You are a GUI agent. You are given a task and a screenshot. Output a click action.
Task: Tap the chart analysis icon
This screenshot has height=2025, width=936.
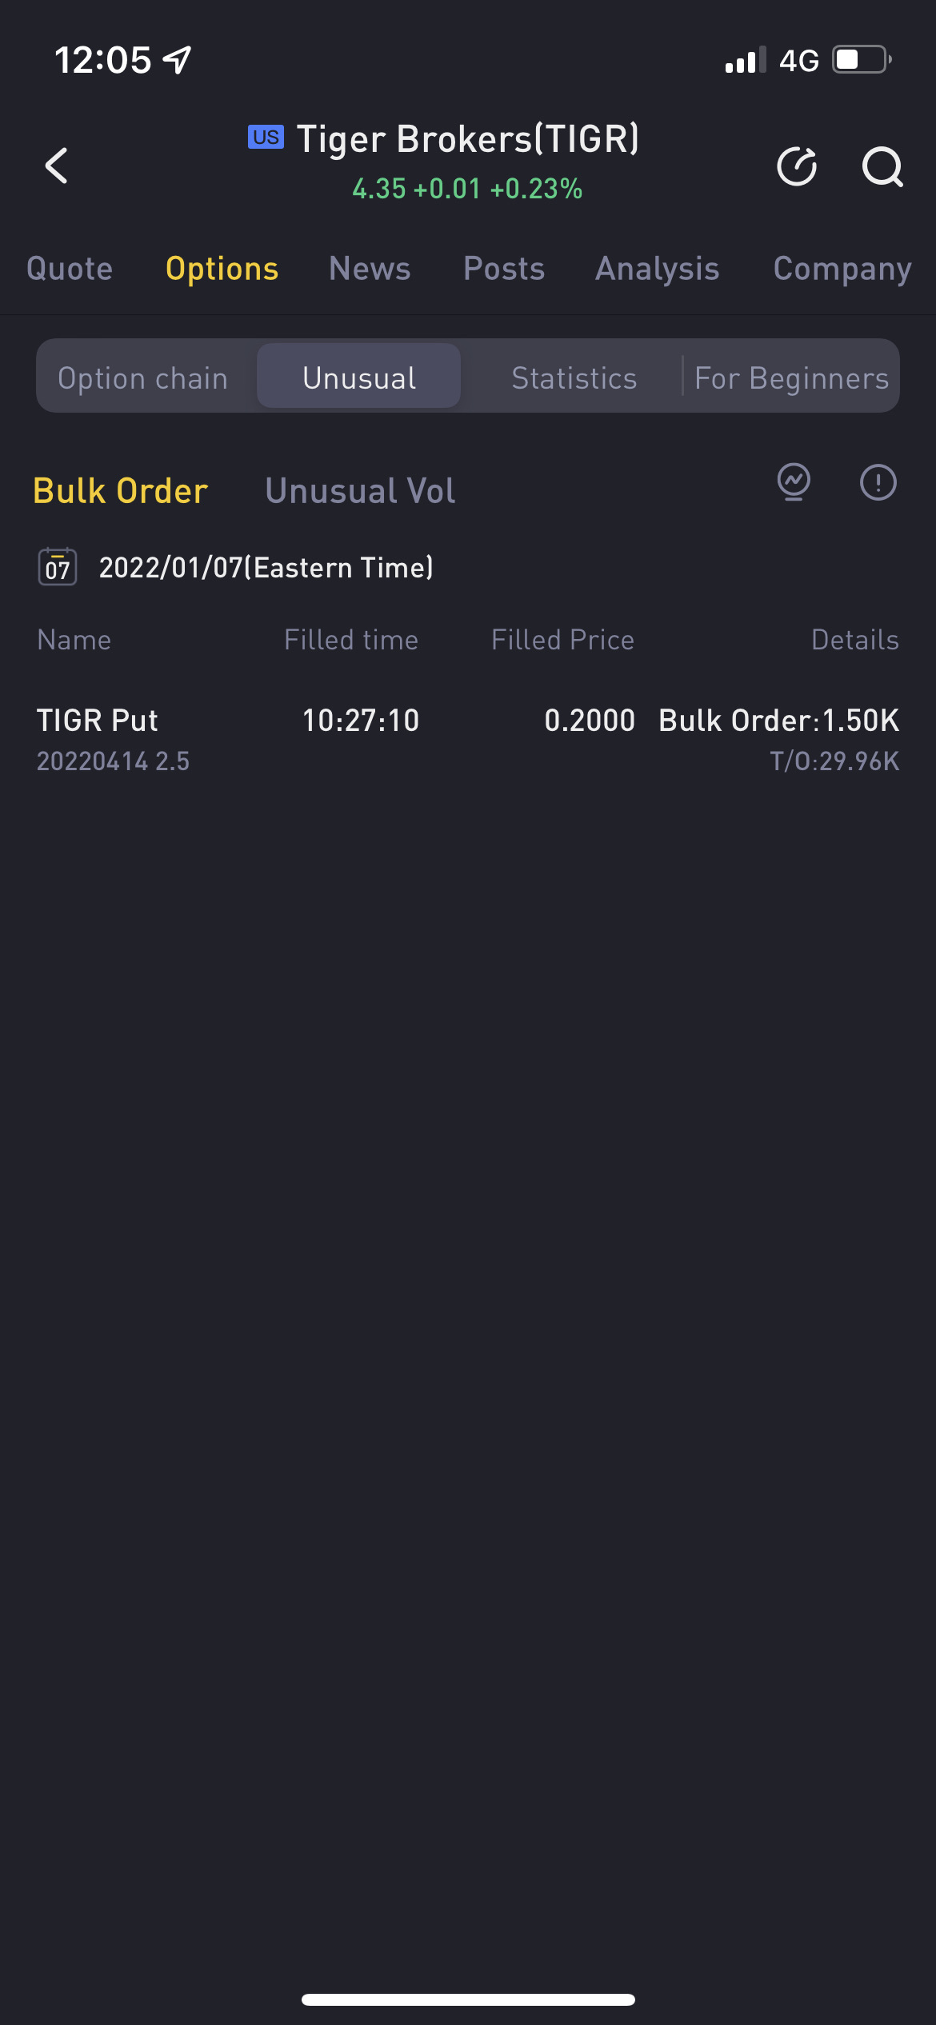[x=794, y=482]
